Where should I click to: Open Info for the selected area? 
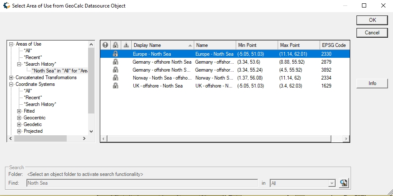tap(372, 83)
